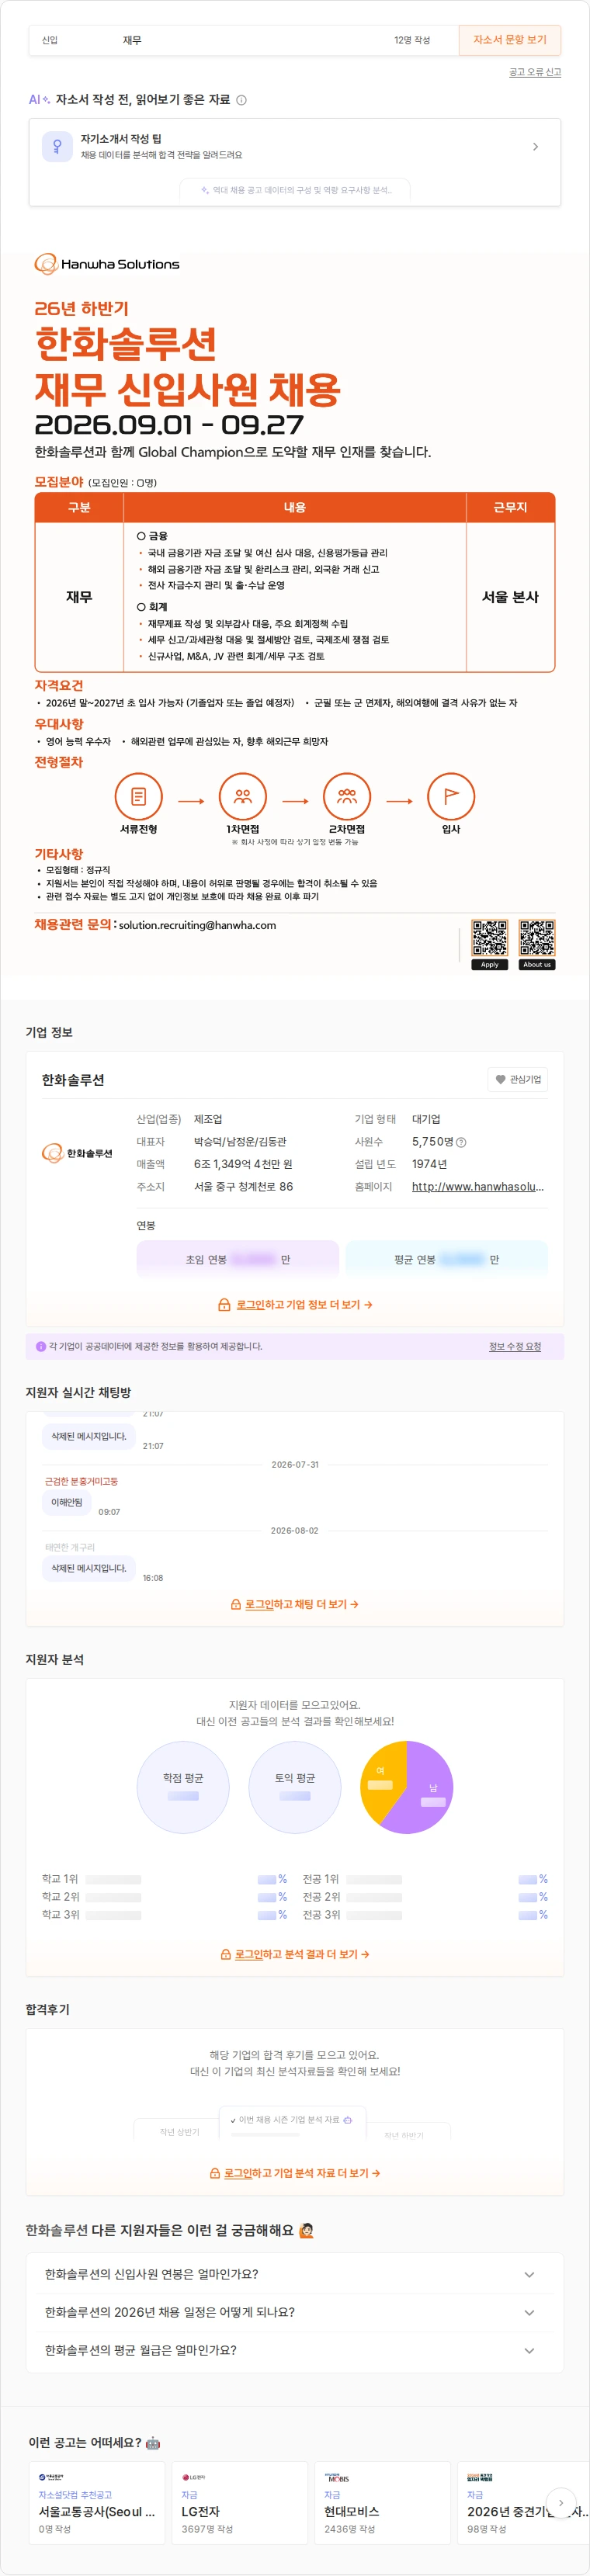Click the 학교 1위 row
590x2576 pixels.
[164, 1879]
